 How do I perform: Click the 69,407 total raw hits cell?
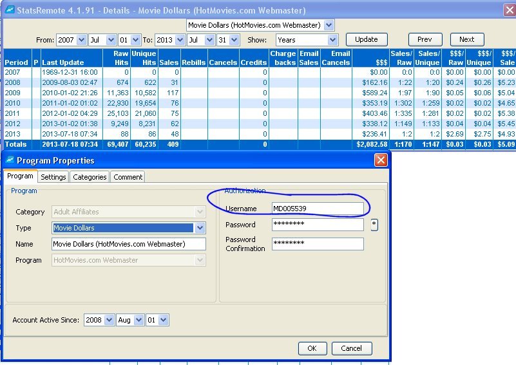click(x=118, y=144)
